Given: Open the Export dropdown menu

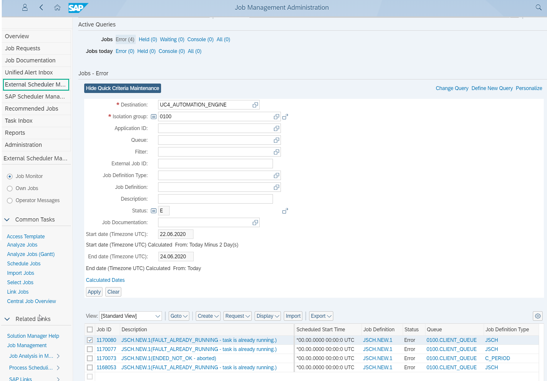Looking at the screenshot, I should point(321,316).
